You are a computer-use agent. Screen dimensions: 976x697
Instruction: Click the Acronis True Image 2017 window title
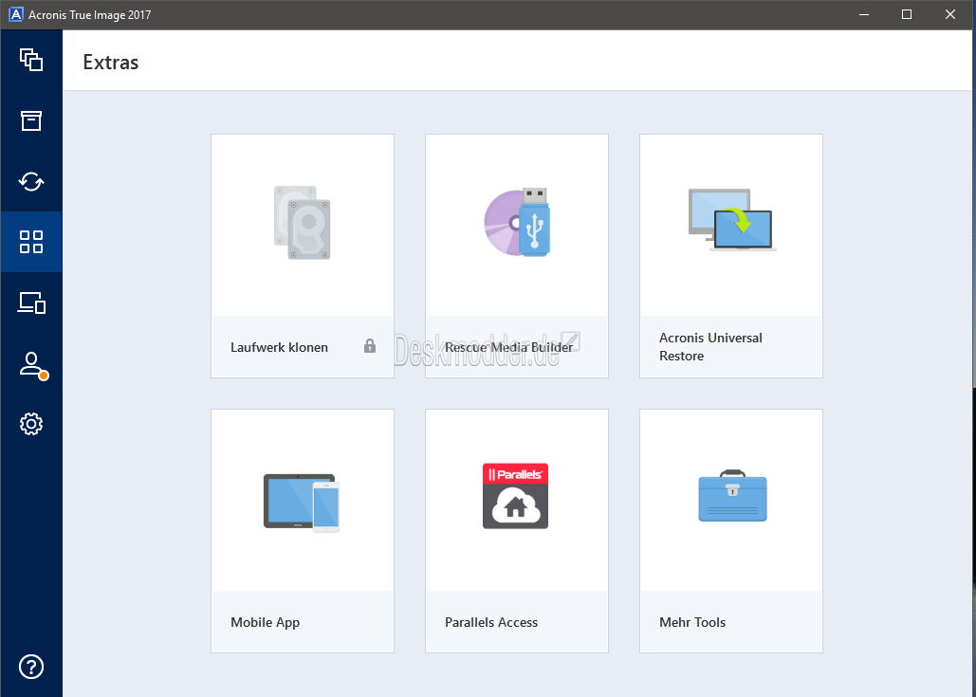(x=89, y=14)
